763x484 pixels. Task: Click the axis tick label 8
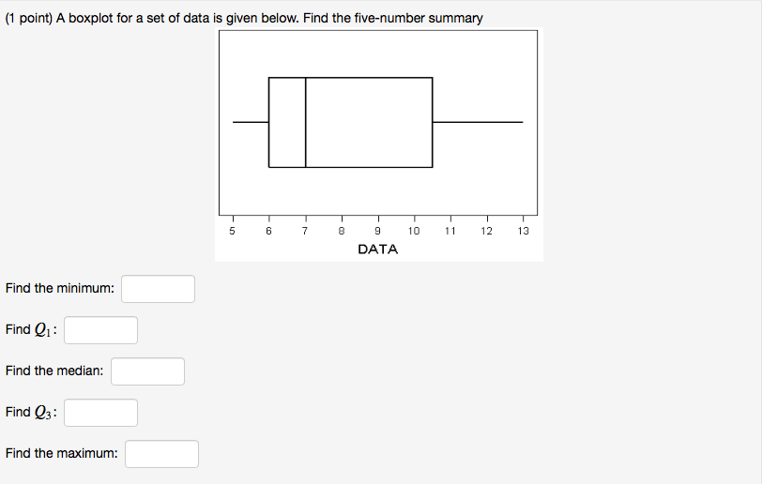click(x=342, y=231)
